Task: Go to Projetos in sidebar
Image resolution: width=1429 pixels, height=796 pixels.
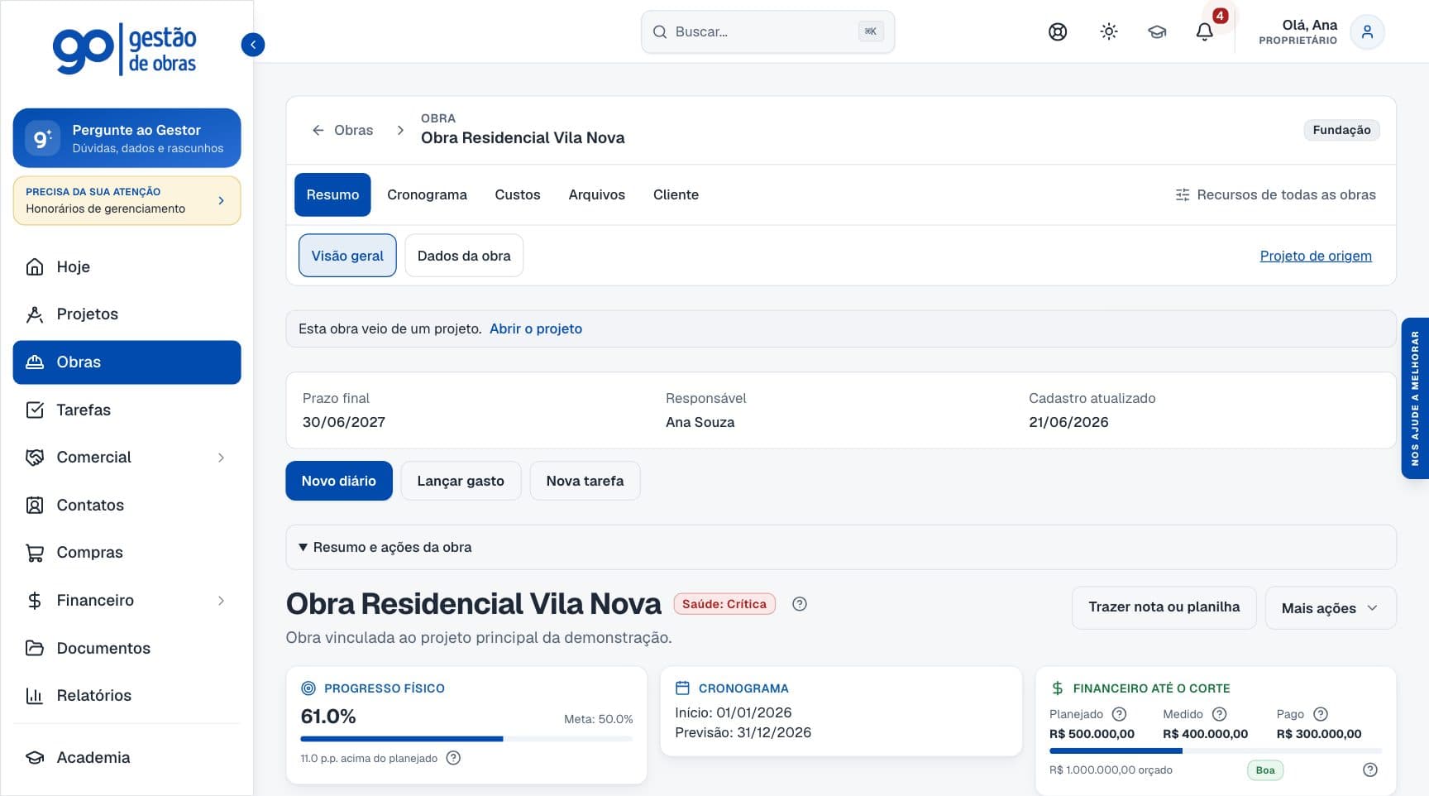Action: point(127,314)
